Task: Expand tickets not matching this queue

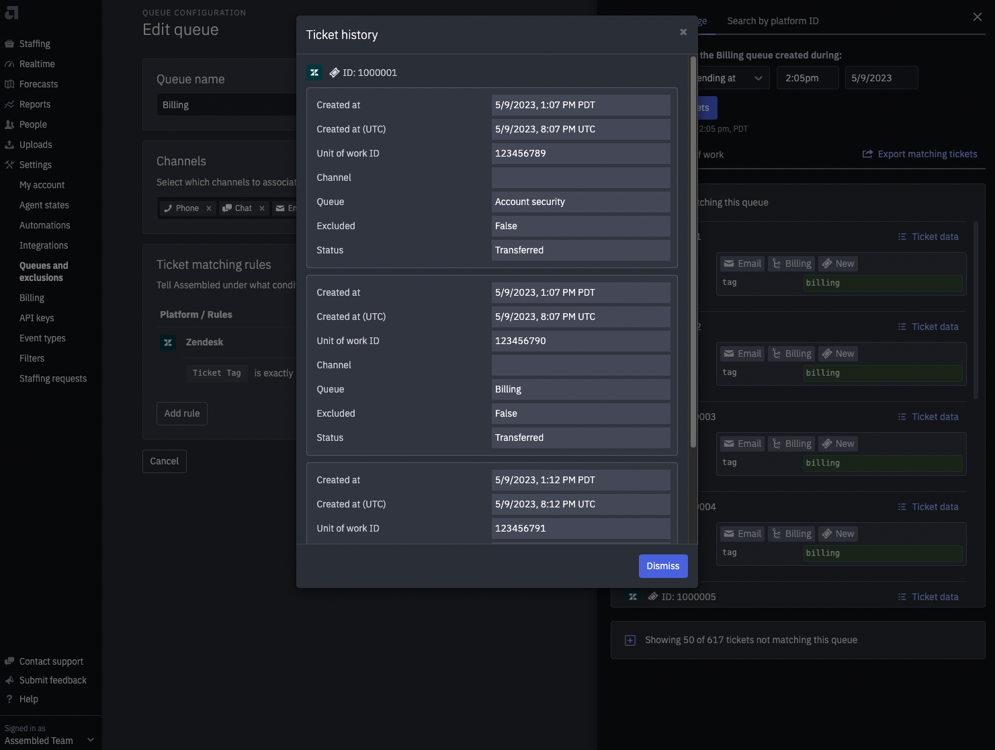Action: 630,640
